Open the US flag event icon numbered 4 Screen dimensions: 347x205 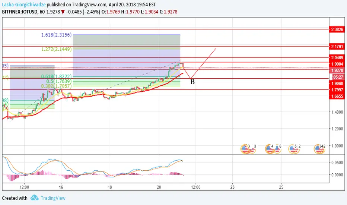coord(270,149)
